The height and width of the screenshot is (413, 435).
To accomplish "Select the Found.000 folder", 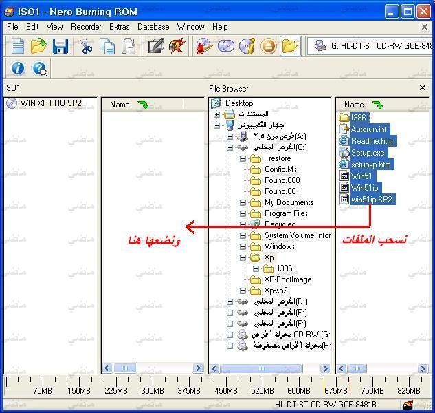I will [282, 180].
